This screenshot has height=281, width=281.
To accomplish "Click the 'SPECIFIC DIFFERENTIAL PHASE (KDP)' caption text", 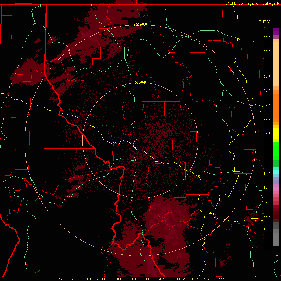I will click(x=97, y=279).
